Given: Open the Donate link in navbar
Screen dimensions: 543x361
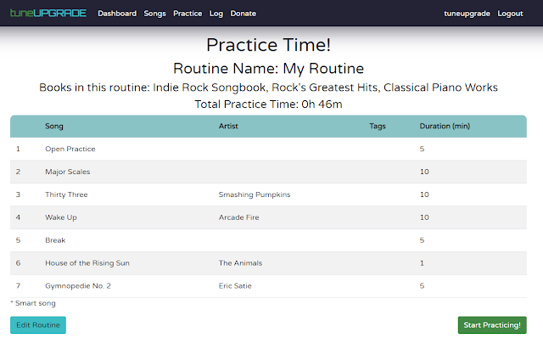Looking at the screenshot, I should [244, 14].
